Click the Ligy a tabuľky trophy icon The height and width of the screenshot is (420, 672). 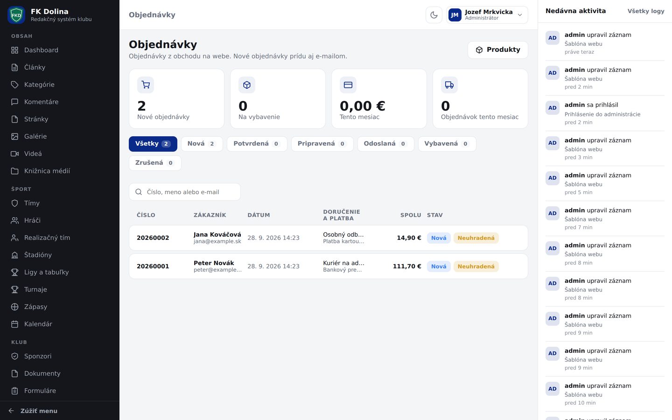point(14,272)
